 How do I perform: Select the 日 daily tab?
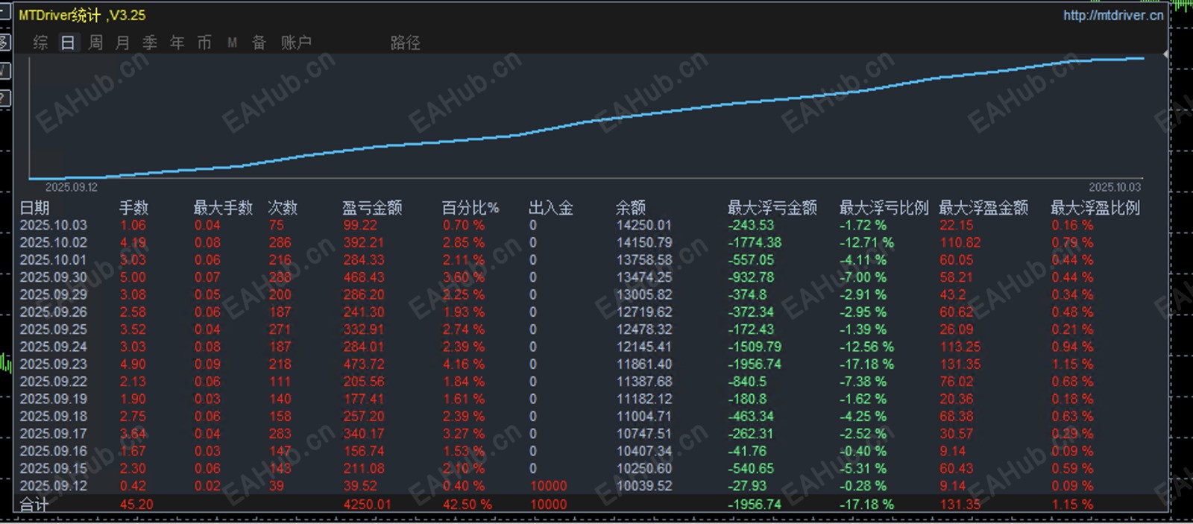pyautogui.click(x=68, y=42)
